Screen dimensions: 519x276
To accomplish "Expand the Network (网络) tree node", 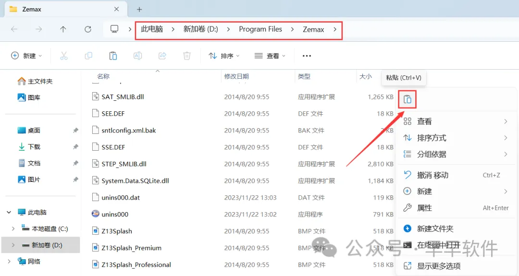I will pos(9,262).
